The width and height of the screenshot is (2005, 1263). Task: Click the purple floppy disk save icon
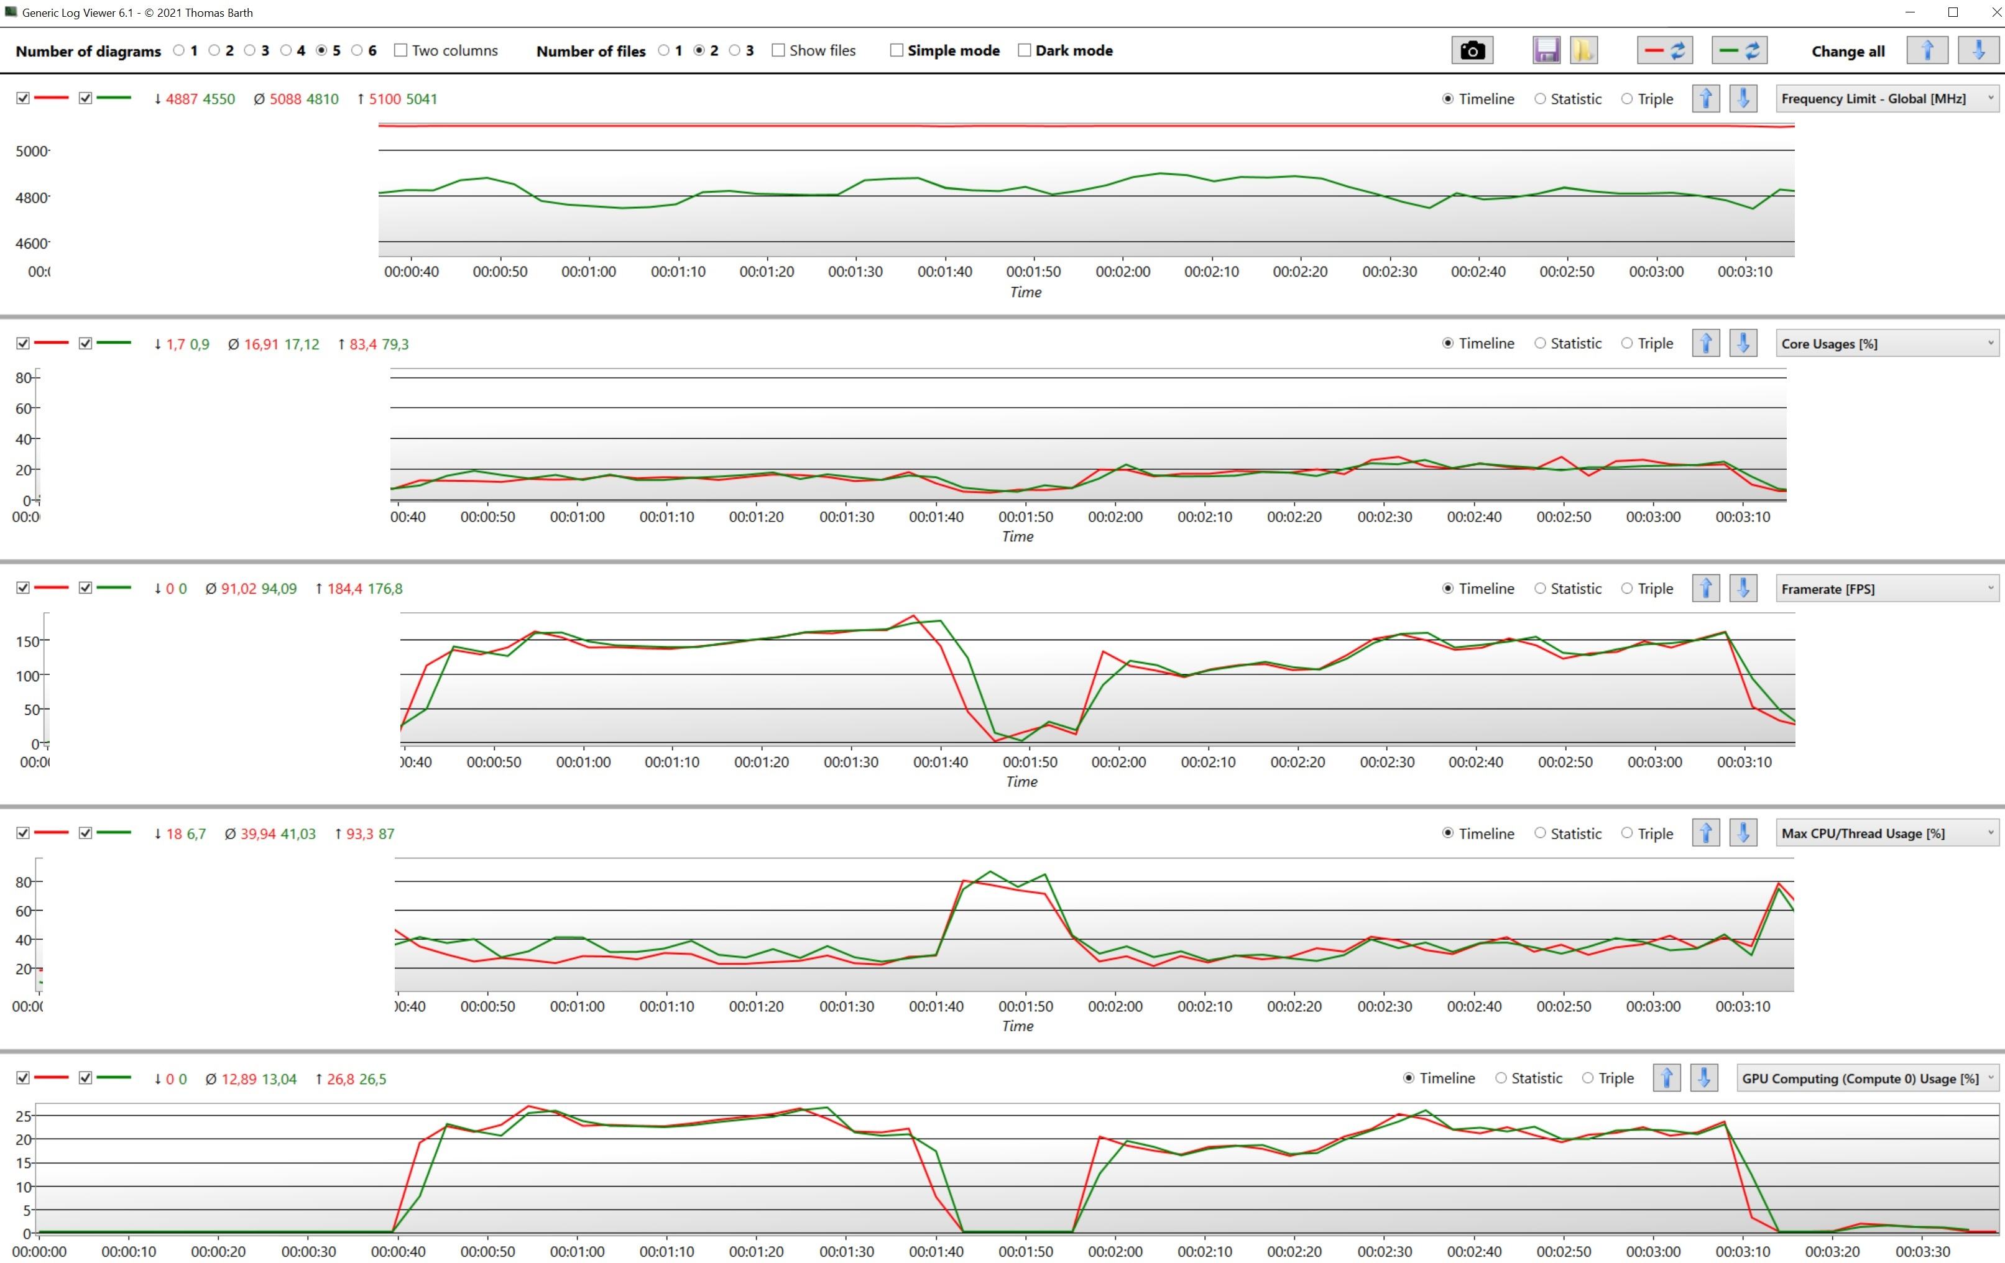1546,51
